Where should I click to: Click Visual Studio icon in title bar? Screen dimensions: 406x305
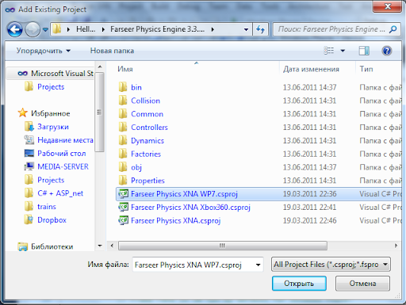tap(10, 10)
